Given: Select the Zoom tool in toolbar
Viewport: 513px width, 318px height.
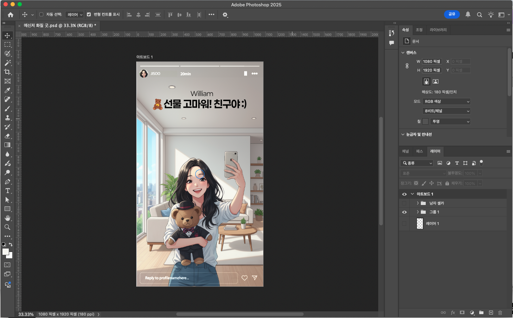Looking at the screenshot, I should 7,227.
